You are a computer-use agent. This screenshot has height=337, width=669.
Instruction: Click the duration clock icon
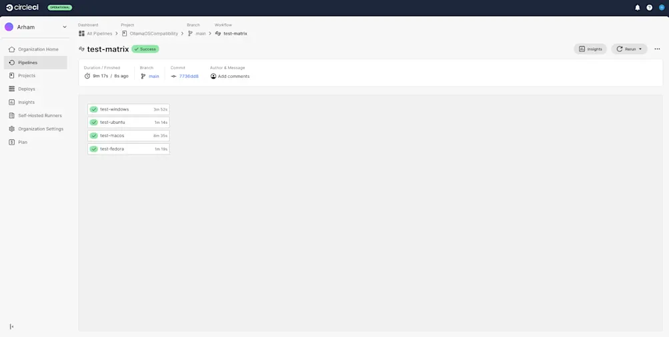pos(87,77)
